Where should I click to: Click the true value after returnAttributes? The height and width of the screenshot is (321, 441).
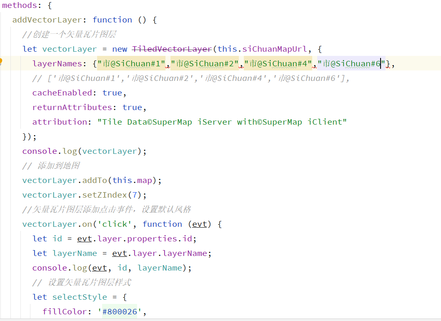pos(132,108)
